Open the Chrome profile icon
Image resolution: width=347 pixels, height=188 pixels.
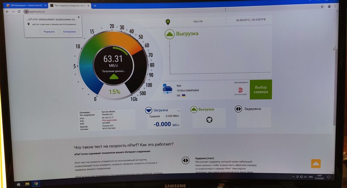point(329,7)
